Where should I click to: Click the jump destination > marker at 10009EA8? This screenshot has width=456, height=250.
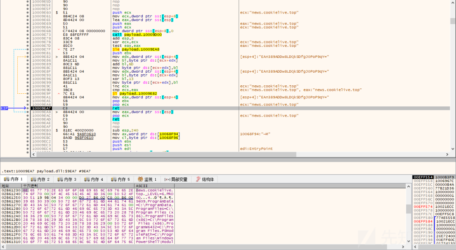[x=57, y=112]
